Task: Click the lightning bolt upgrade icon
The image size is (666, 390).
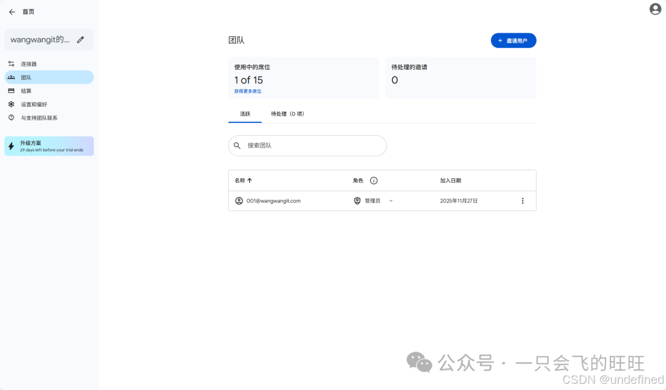Action: pyautogui.click(x=12, y=146)
